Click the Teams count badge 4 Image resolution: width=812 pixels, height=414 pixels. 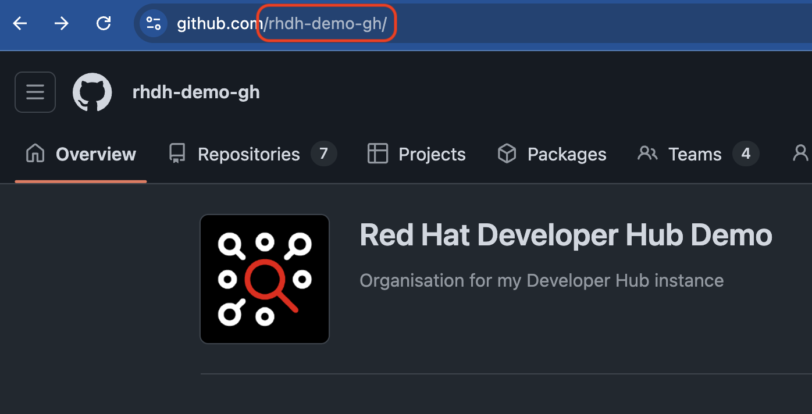tap(746, 154)
